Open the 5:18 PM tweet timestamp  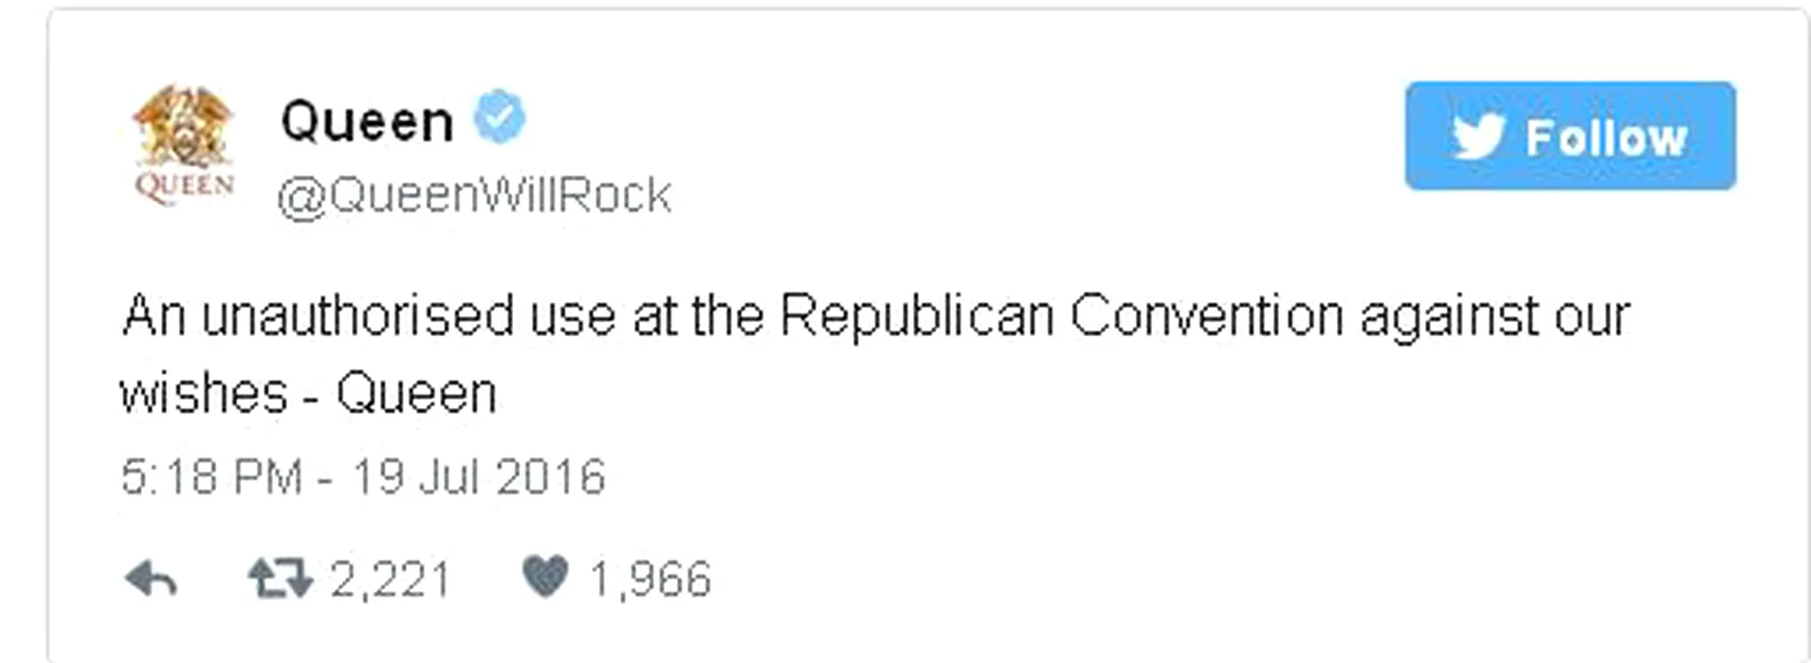210,475
